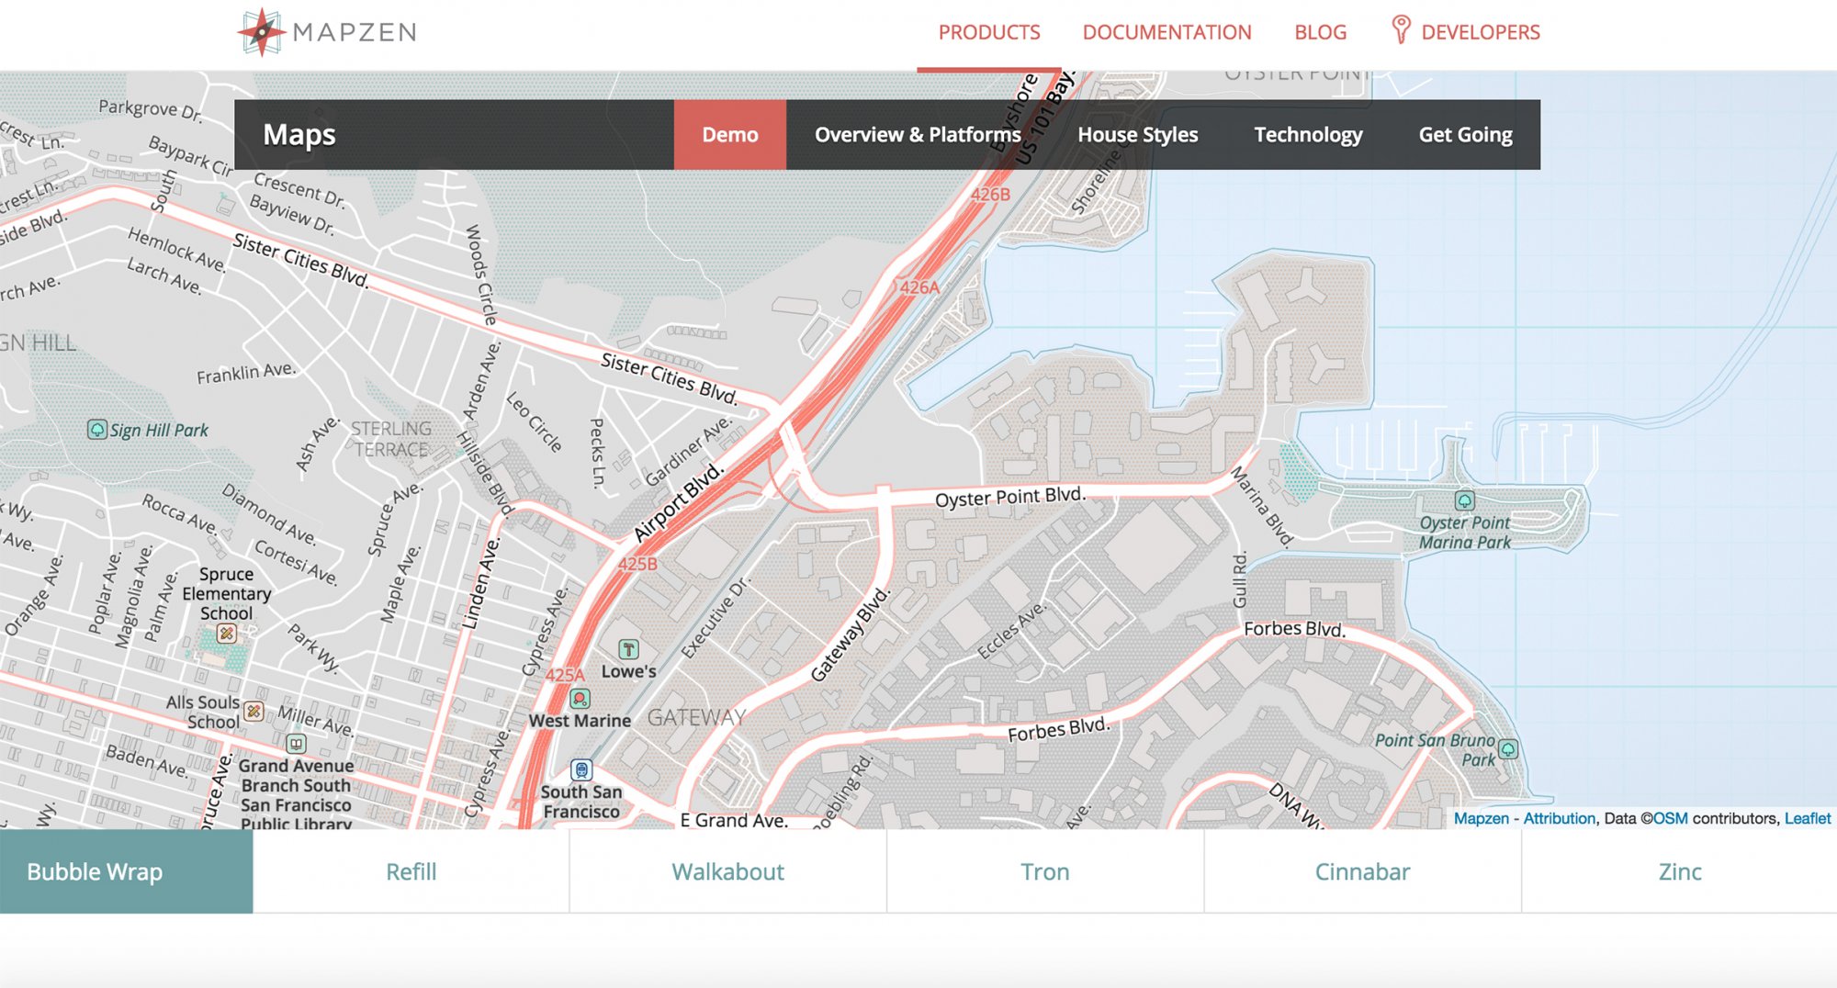Choose the Walkabout map style
This screenshot has width=1837, height=988.
pyautogui.click(x=727, y=871)
